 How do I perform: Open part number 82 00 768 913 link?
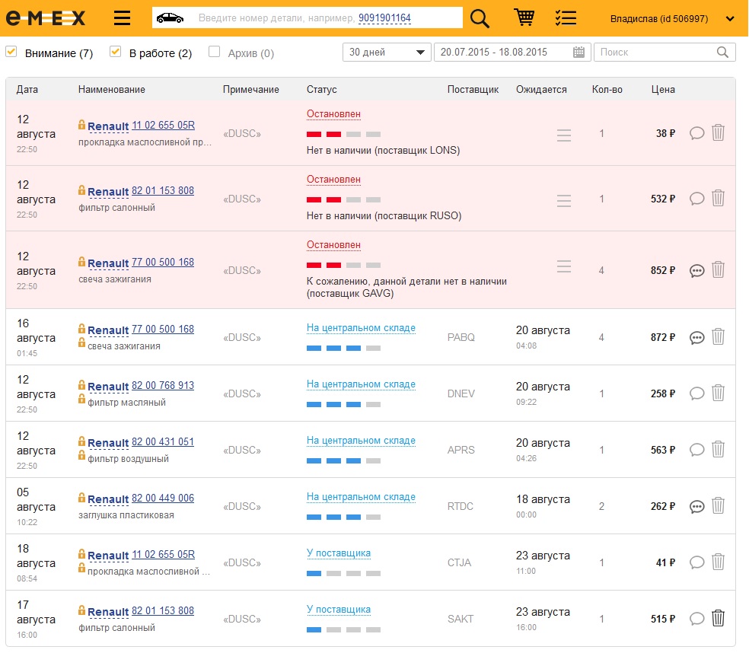(x=163, y=385)
